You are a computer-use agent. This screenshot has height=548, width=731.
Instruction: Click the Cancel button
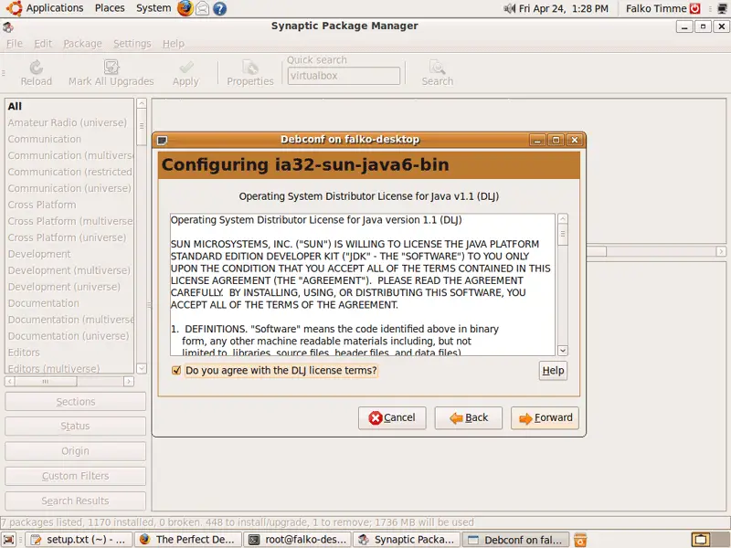(x=392, y=418)
